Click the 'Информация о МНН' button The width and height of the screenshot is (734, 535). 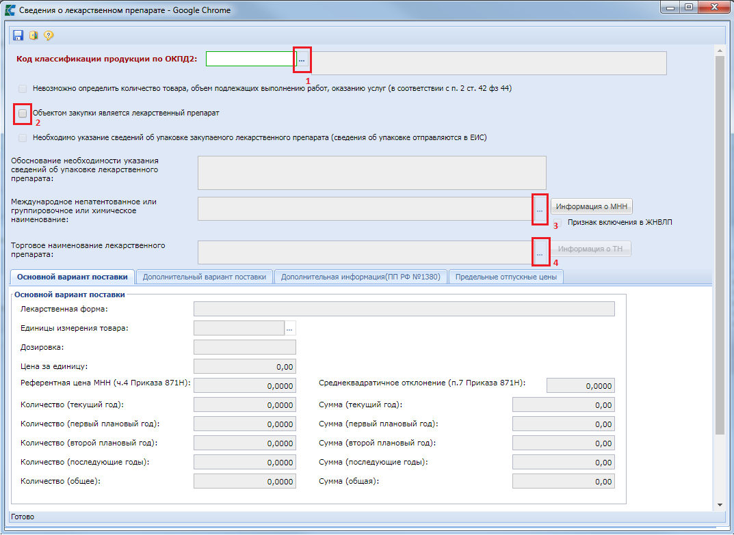(591, 207)
